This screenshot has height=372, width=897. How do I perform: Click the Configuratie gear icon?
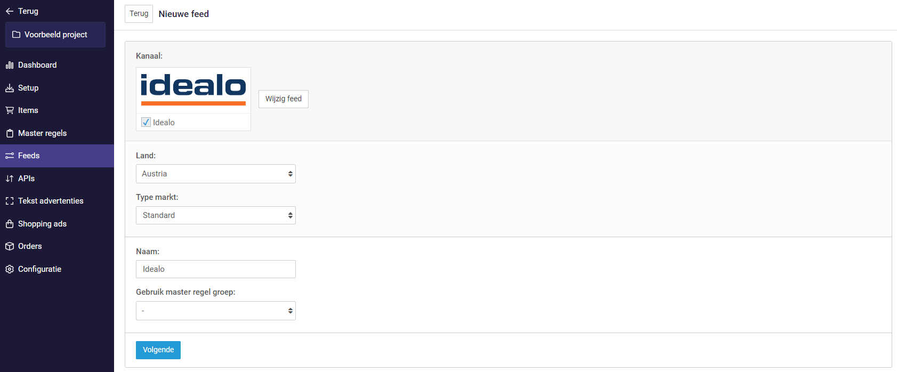(10, 269)
